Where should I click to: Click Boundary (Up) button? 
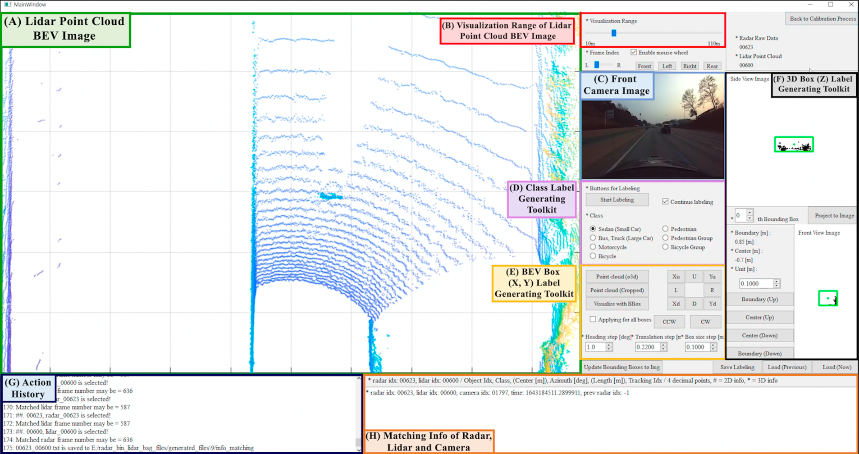coord(759,299)
